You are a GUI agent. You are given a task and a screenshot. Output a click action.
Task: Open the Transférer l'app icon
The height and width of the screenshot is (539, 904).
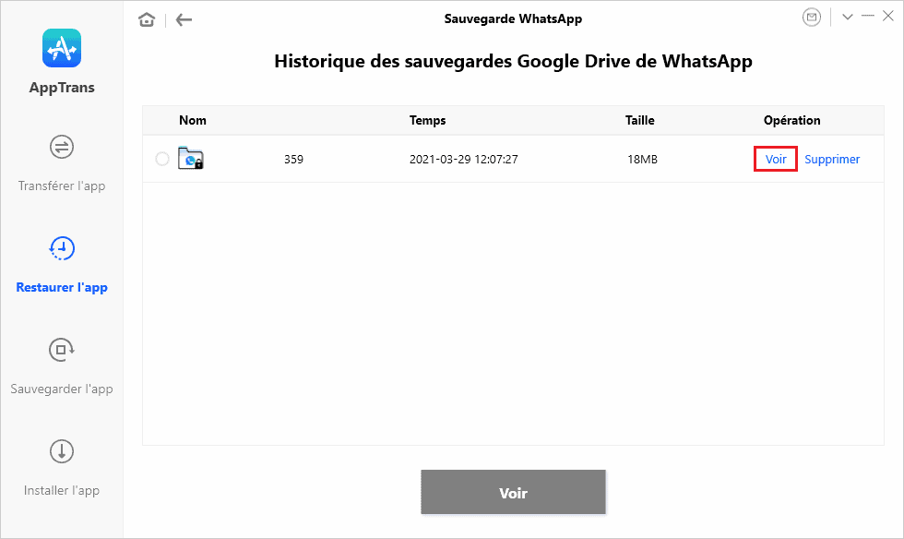click(62, 147)
